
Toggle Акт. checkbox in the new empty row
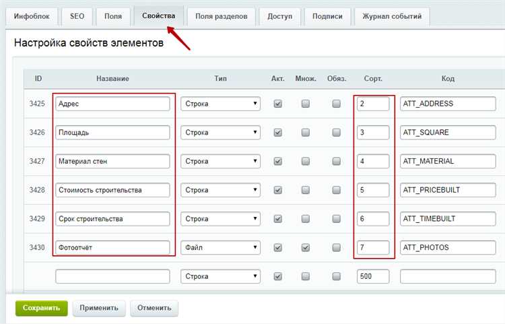tap(277, 276)
